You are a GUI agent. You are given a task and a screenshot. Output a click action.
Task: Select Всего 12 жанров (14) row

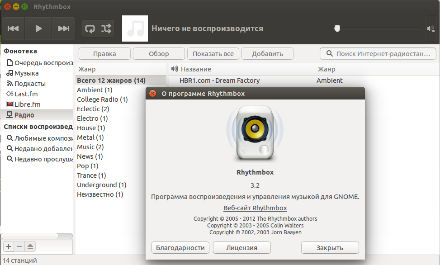121,80
